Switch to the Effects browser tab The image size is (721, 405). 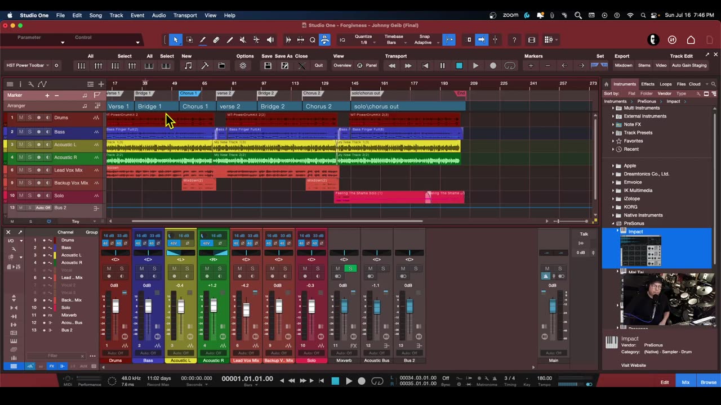pos(648,84)
